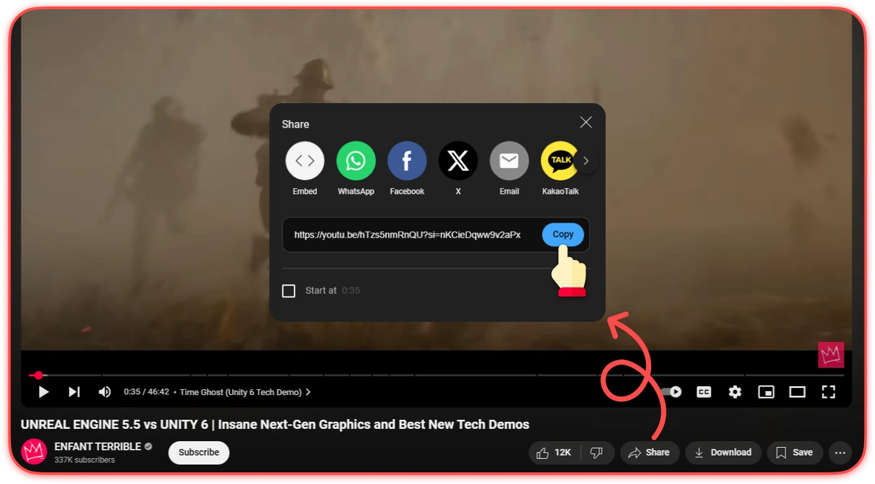The image size is (875, 484).
Task: Copy the video link
Action: (563, 235)
